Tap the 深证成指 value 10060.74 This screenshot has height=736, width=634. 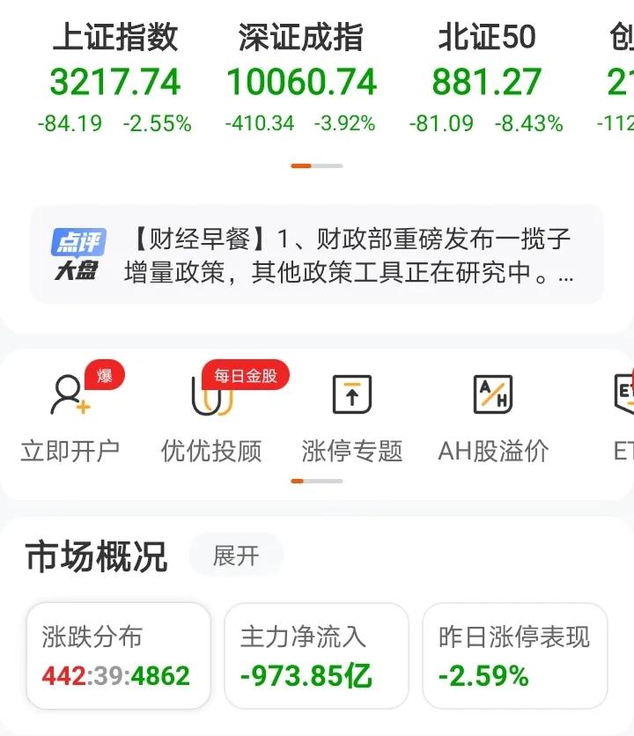click(301, 82)
